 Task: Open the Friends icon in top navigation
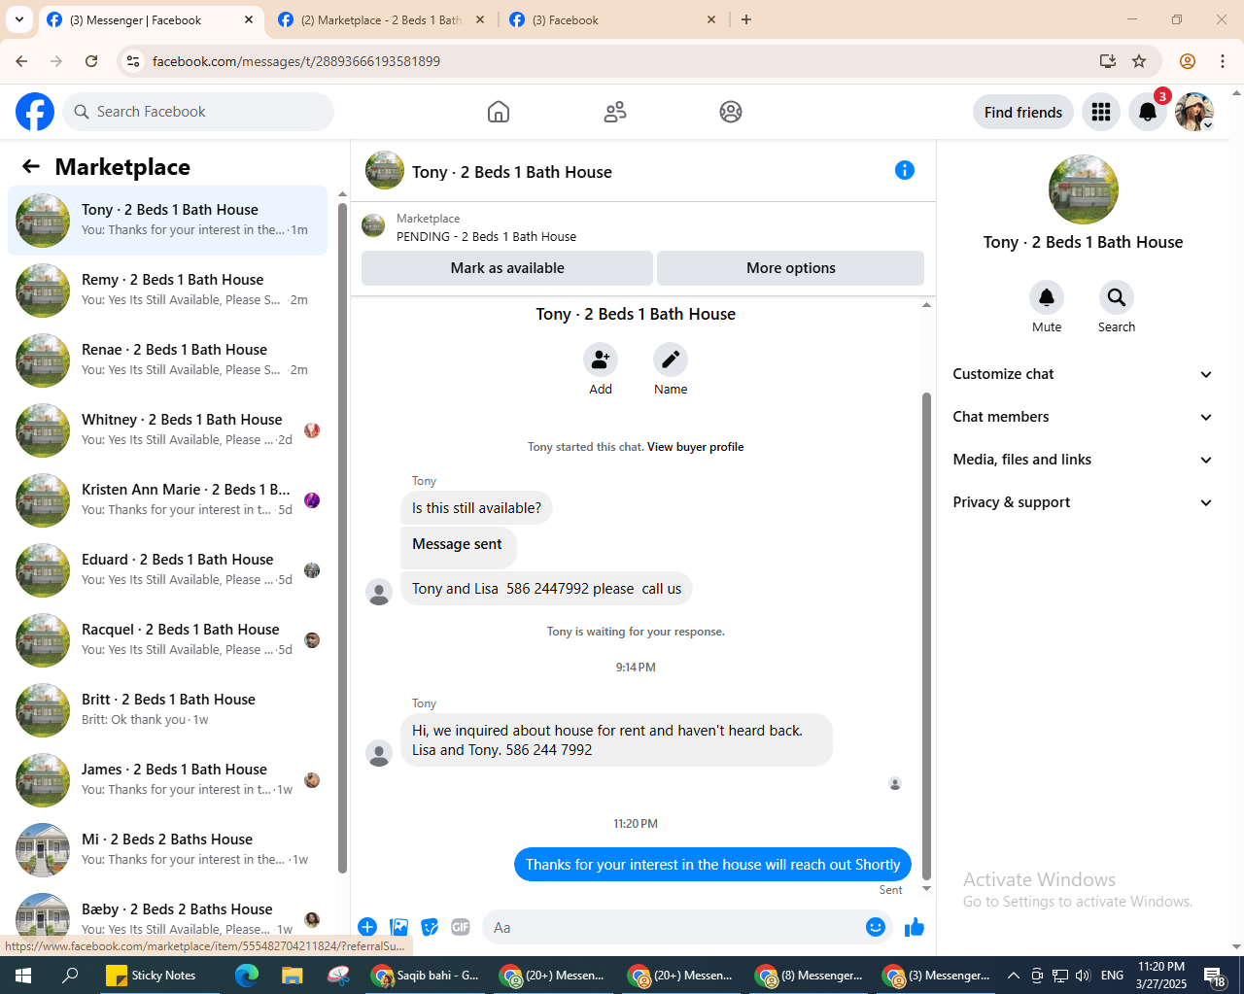pyautogui.click(x=615, y=112)
